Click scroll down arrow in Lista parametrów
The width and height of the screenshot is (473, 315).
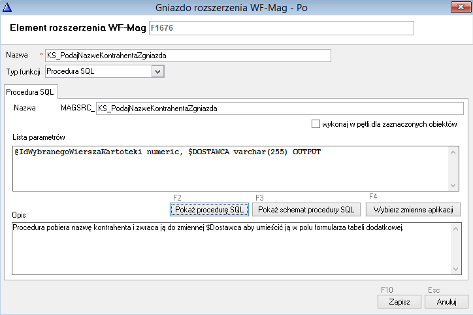click(453, 185)
